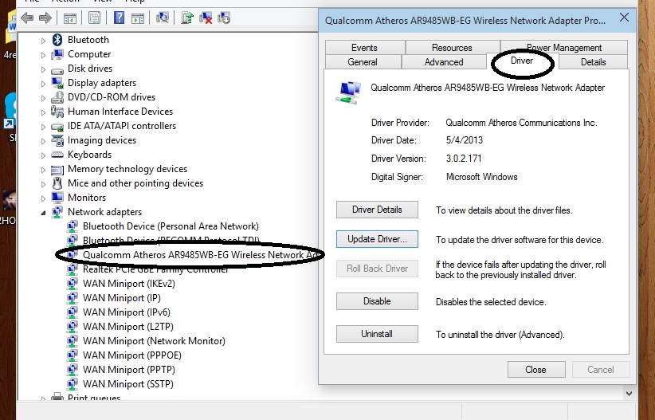Viewport: 655px width, 420px height.
Task: Click the greyed Cancel button
Action: click(x=601, y=370)
